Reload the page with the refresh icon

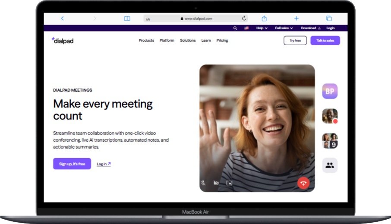(x=244, y=18)
